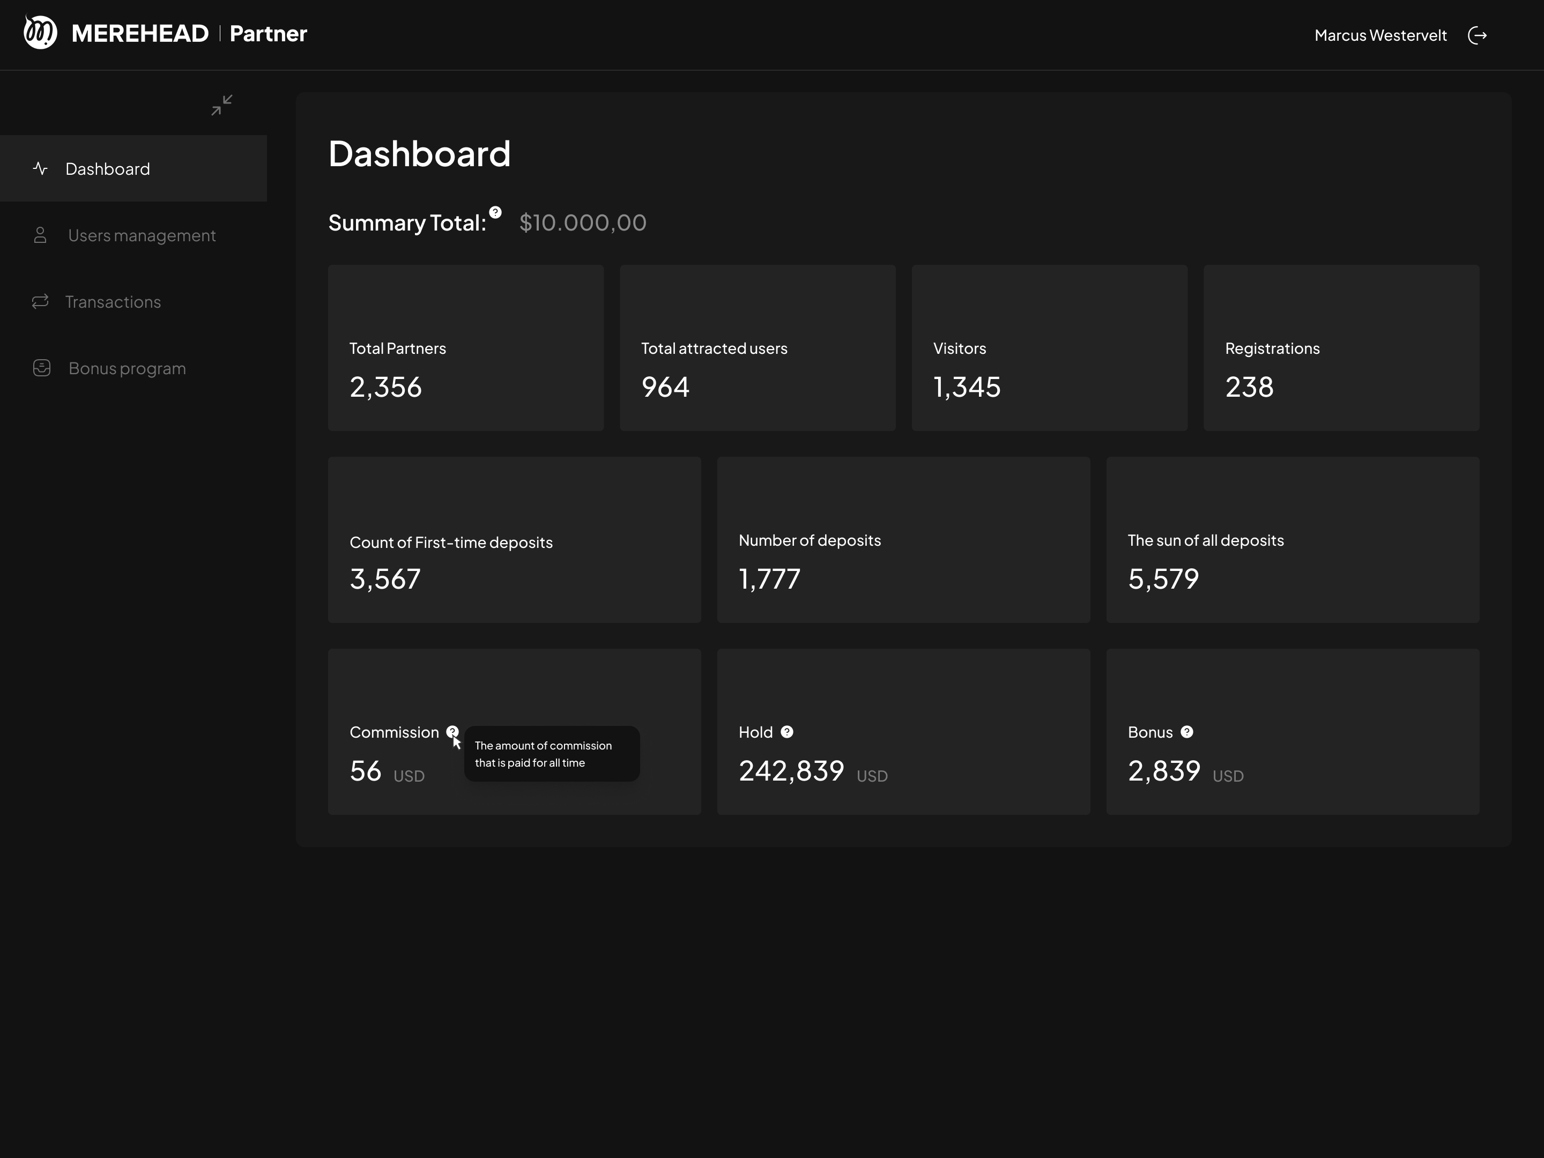Click the Total Partners card
Image resolution: width=1544 pixels, height=1158 pixels.
[465, 347]
